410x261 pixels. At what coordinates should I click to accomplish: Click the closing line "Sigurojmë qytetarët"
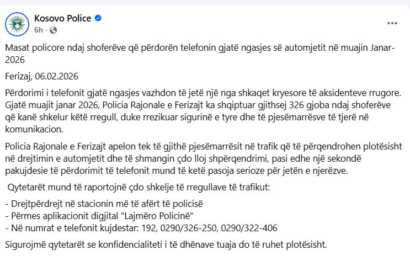pyautogui.click(x=166, y=244)
